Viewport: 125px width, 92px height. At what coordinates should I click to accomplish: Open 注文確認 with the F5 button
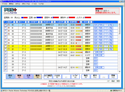coord(48,77)
